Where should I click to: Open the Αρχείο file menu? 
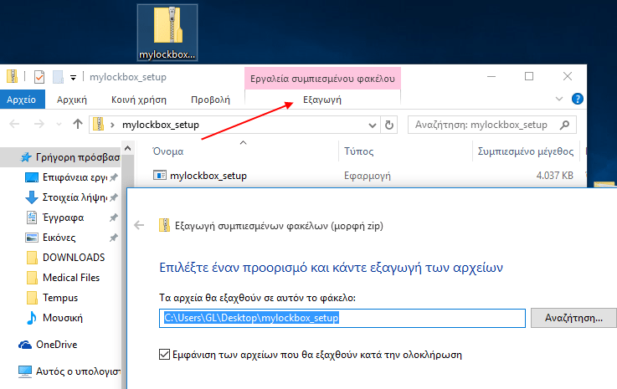pyautogui.click(x=21, y=100)
